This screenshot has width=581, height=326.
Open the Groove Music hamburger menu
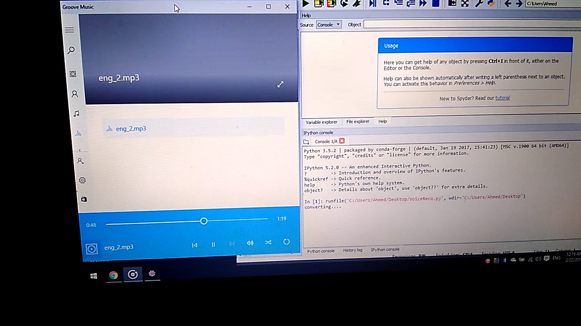click(69, 30)
